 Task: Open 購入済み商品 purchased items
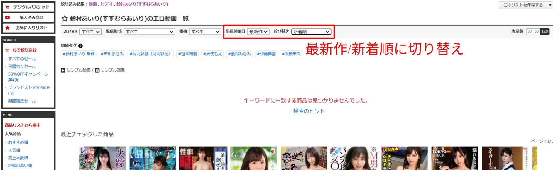click(x=28, y=18)
